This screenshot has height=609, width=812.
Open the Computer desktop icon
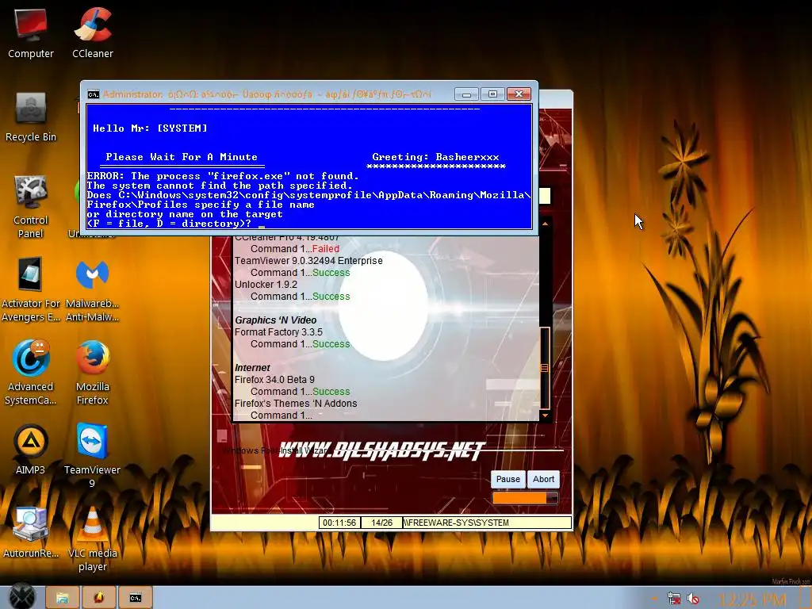point(31,33)
